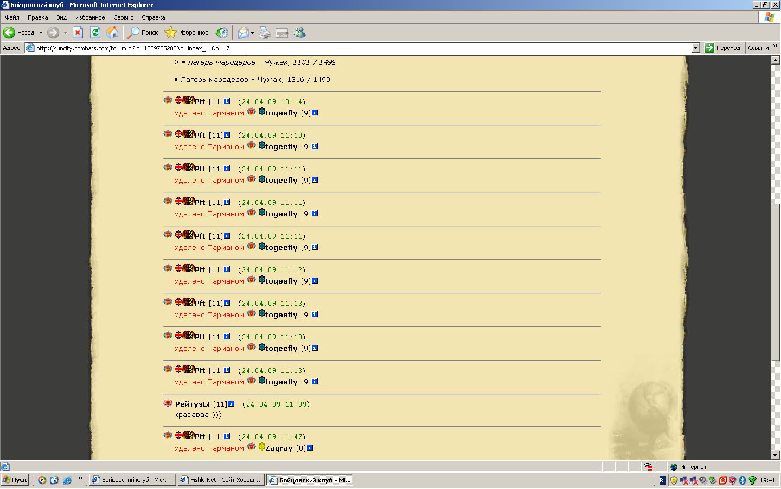Click the text 'красаваа:)))'

[x=198, y=415]
